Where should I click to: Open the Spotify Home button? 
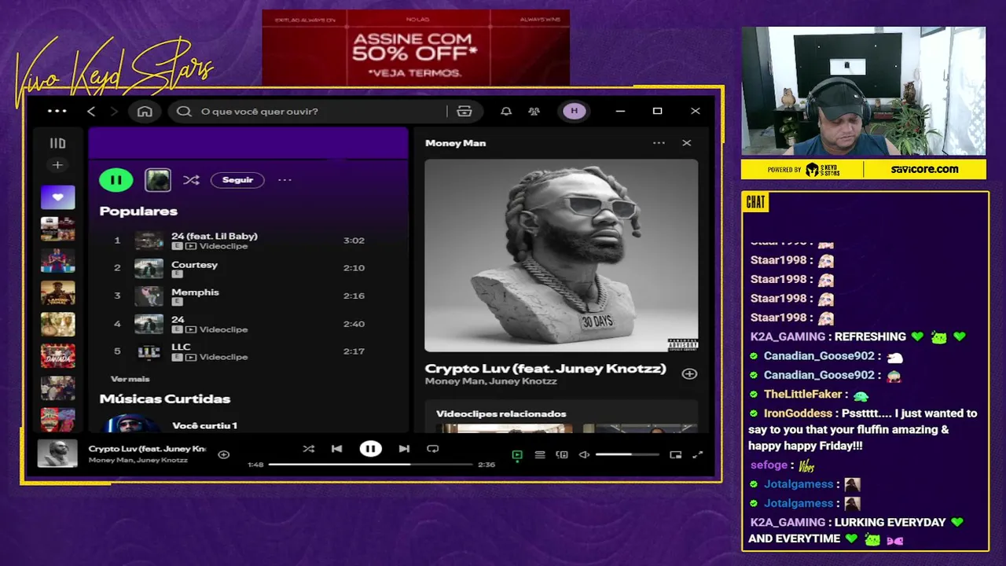[145, 112]
